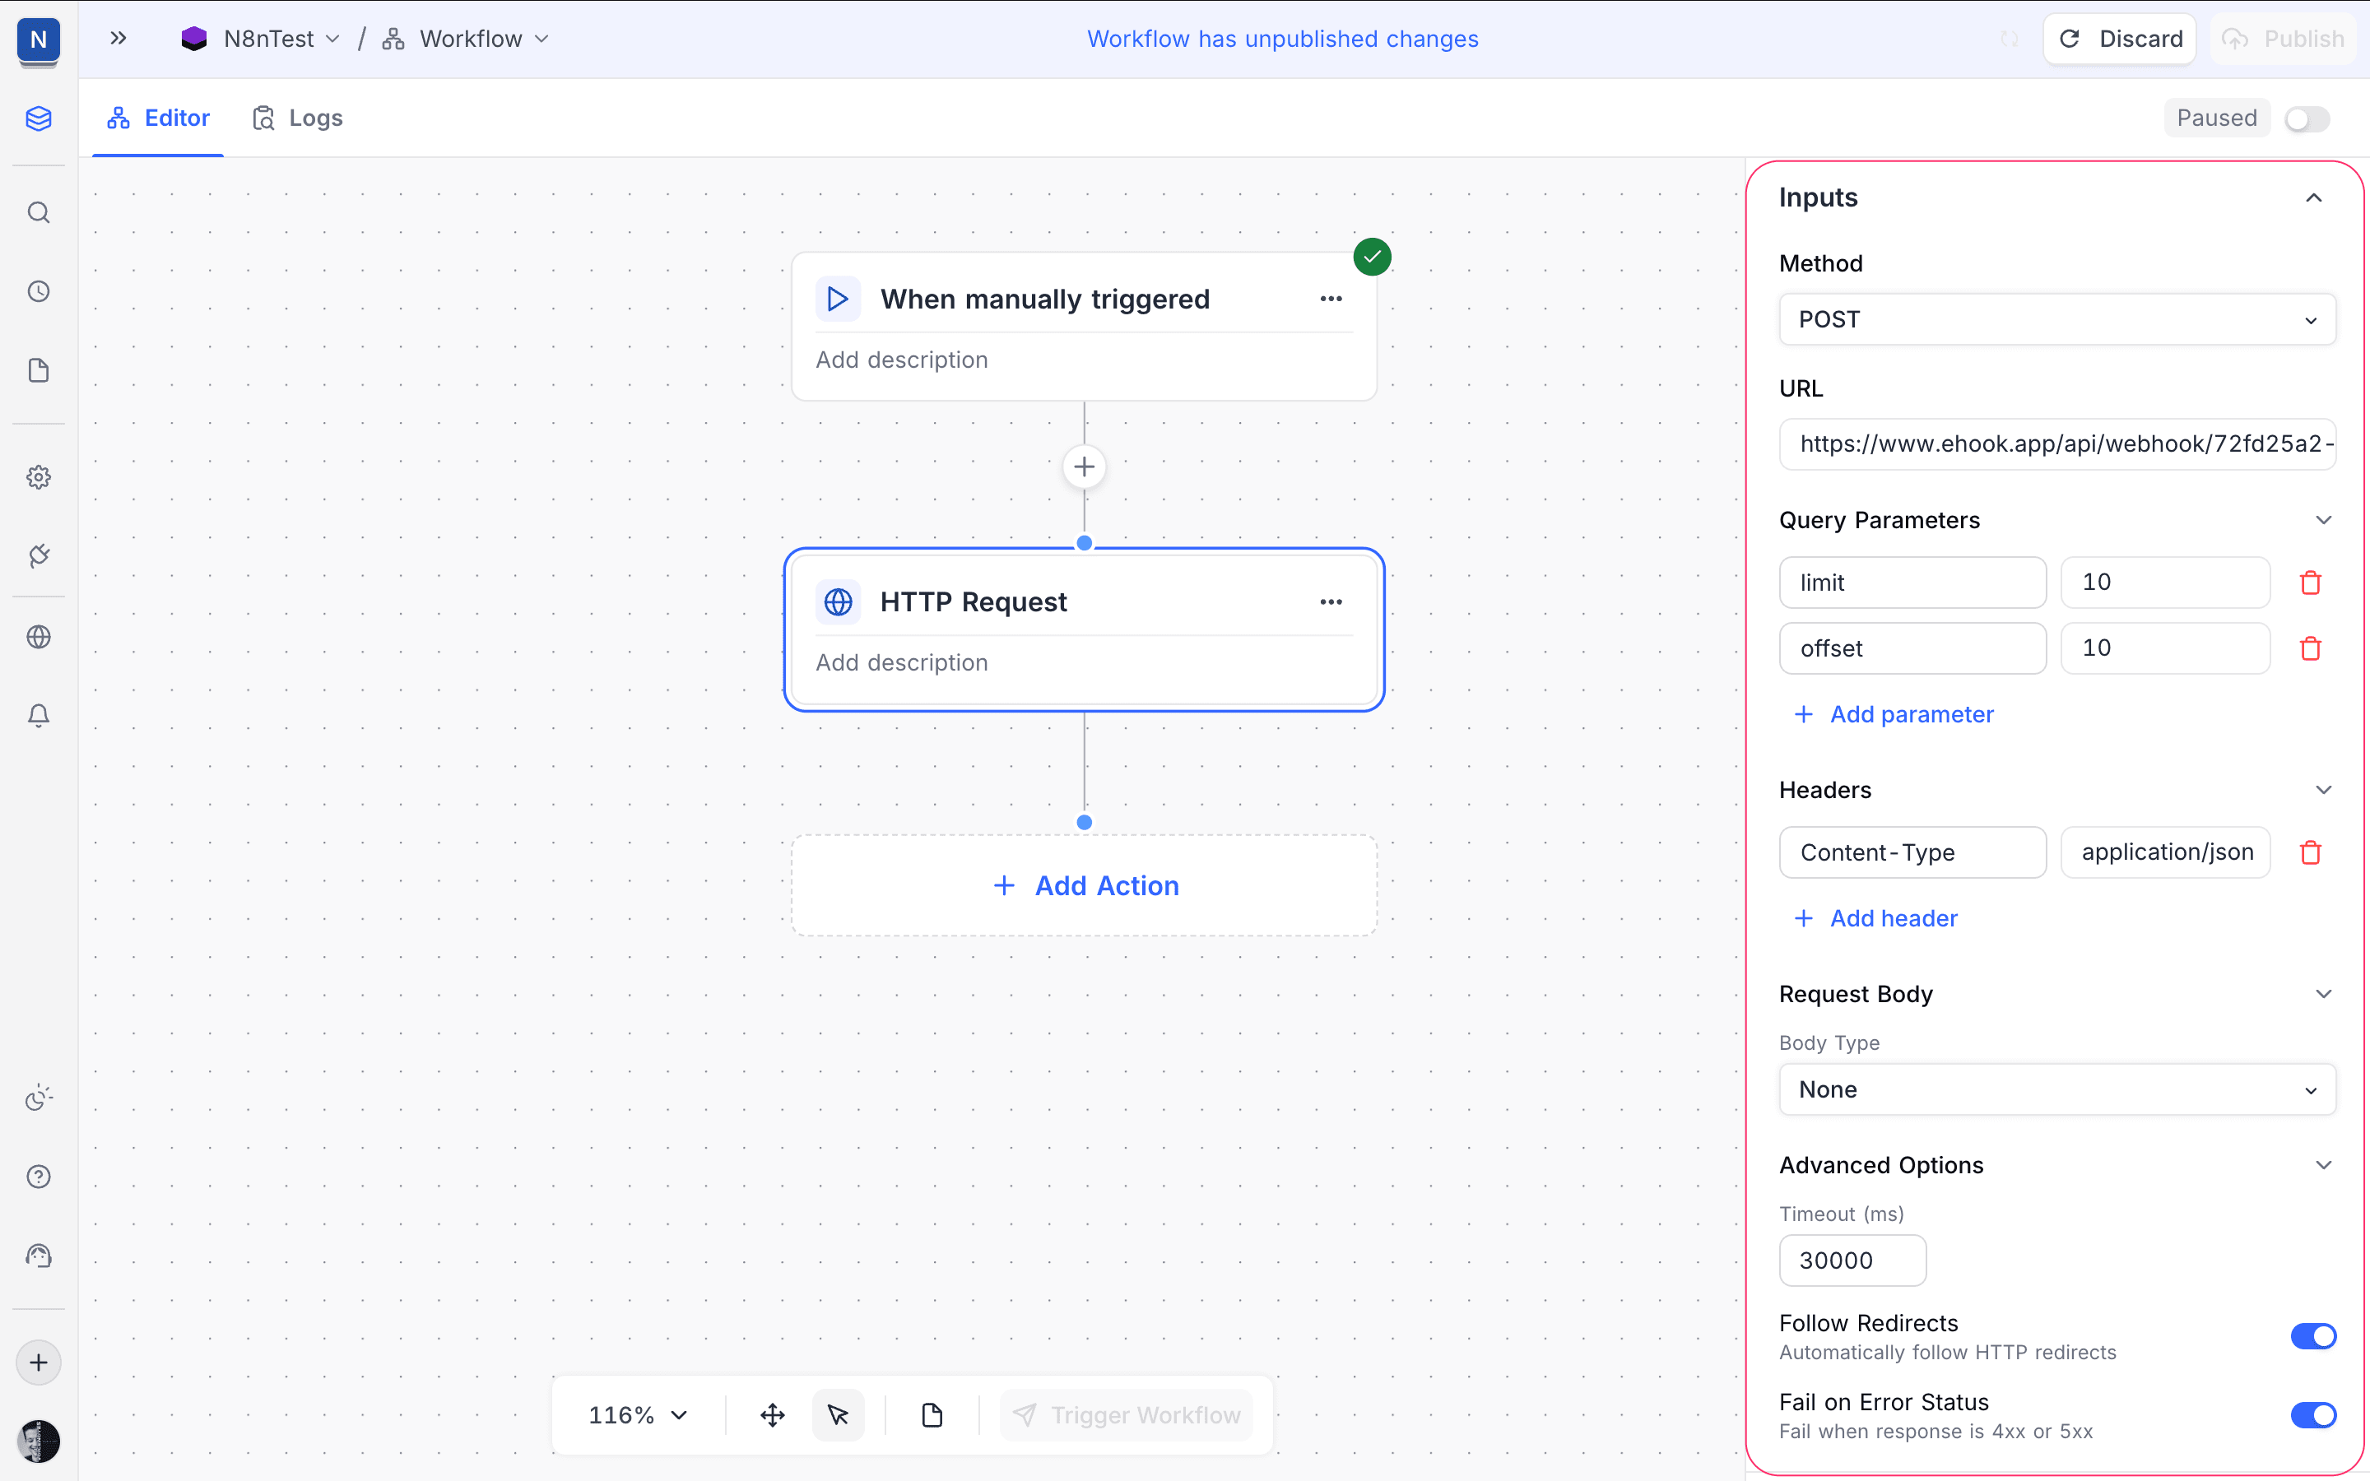Select the globe icon in sidebar

click(38, 637)
